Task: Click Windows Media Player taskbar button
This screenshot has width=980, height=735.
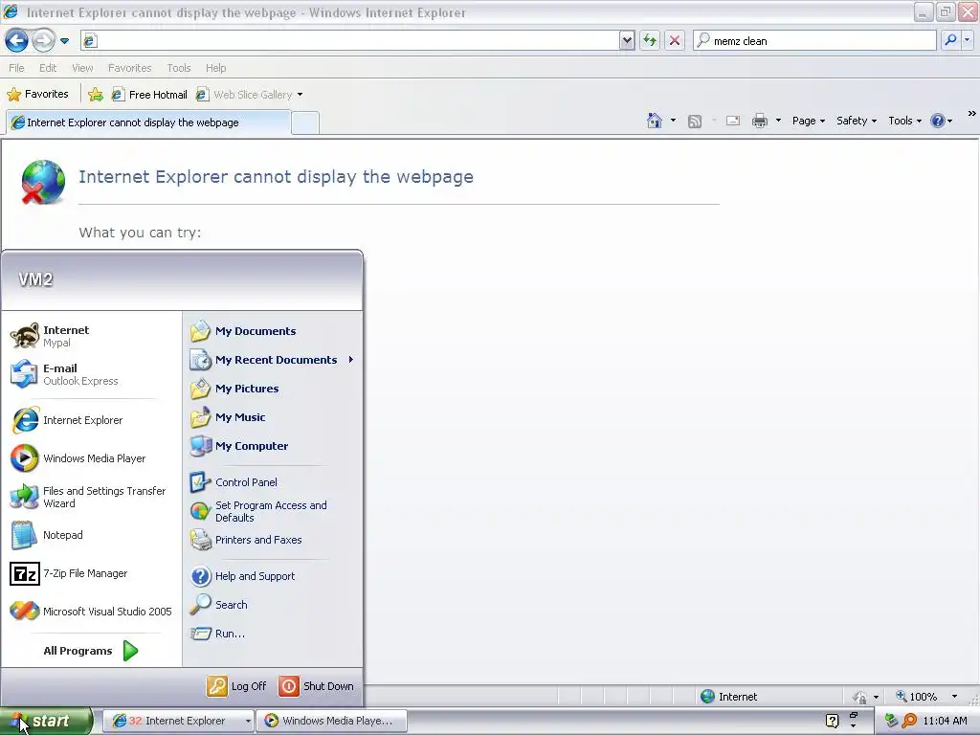Action: pos(332,721)
